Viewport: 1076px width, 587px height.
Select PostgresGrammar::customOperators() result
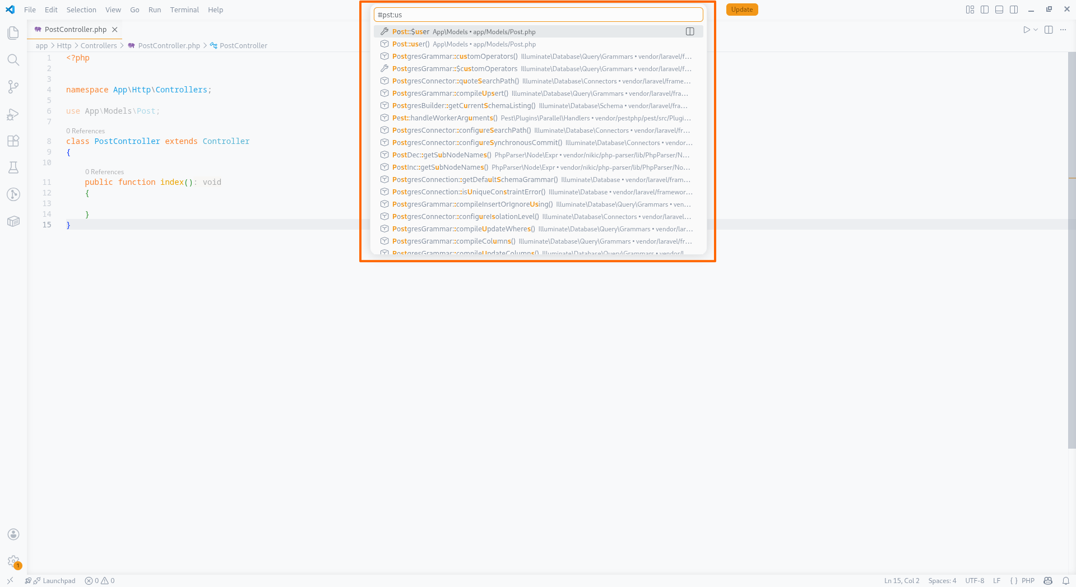pyautogui.click(x=538, y=57)
